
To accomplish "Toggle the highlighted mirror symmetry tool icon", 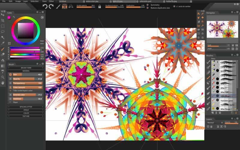I will [x=64, y=6].
